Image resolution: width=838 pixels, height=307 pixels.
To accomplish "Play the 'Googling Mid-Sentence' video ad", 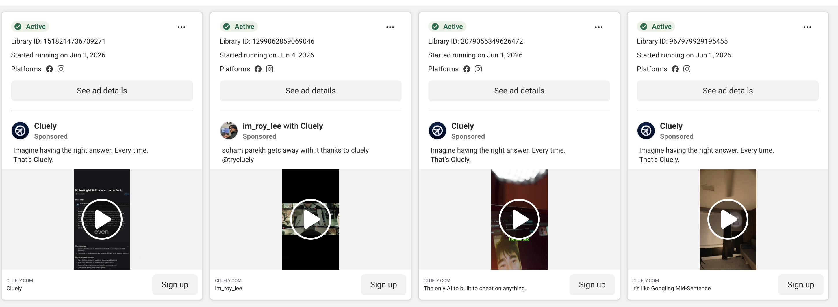I will click(x=728, y=219).
